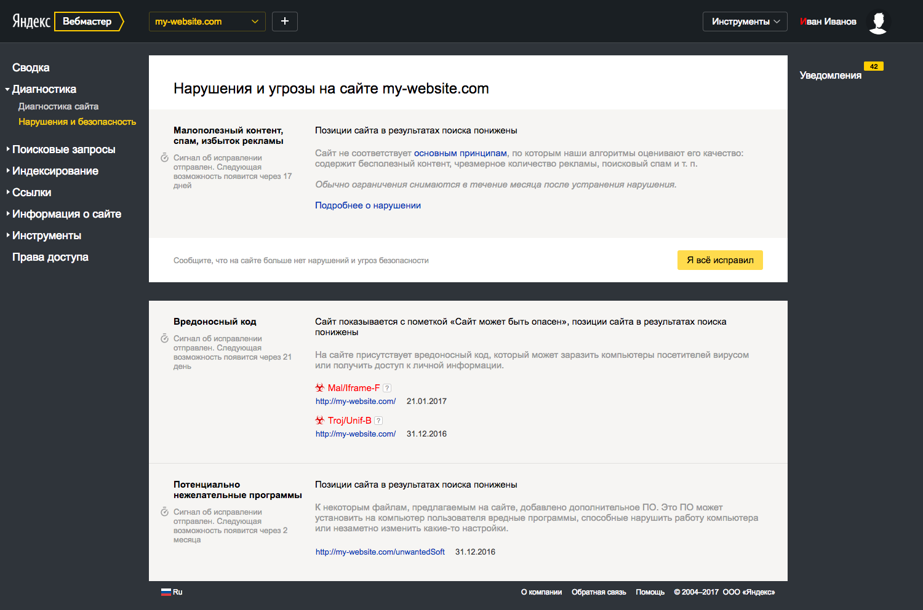Screen dimensions: 923x610
Task: Click the Russian flag language icon
Action: tap(166, 592)
